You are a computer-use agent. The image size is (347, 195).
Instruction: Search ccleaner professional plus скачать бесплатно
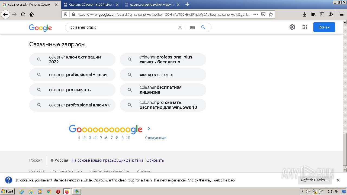[163, 59]
